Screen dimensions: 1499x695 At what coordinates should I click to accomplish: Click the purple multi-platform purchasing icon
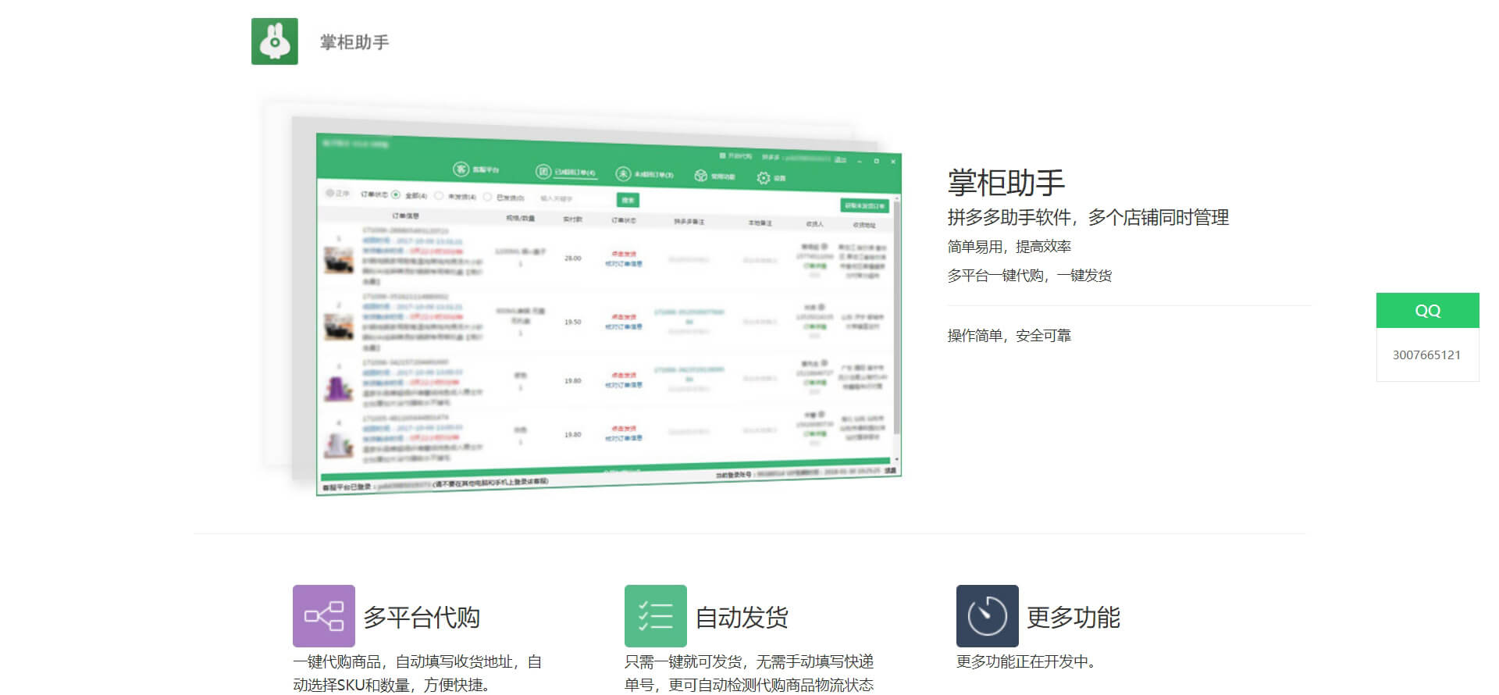[x=323, y=616]
